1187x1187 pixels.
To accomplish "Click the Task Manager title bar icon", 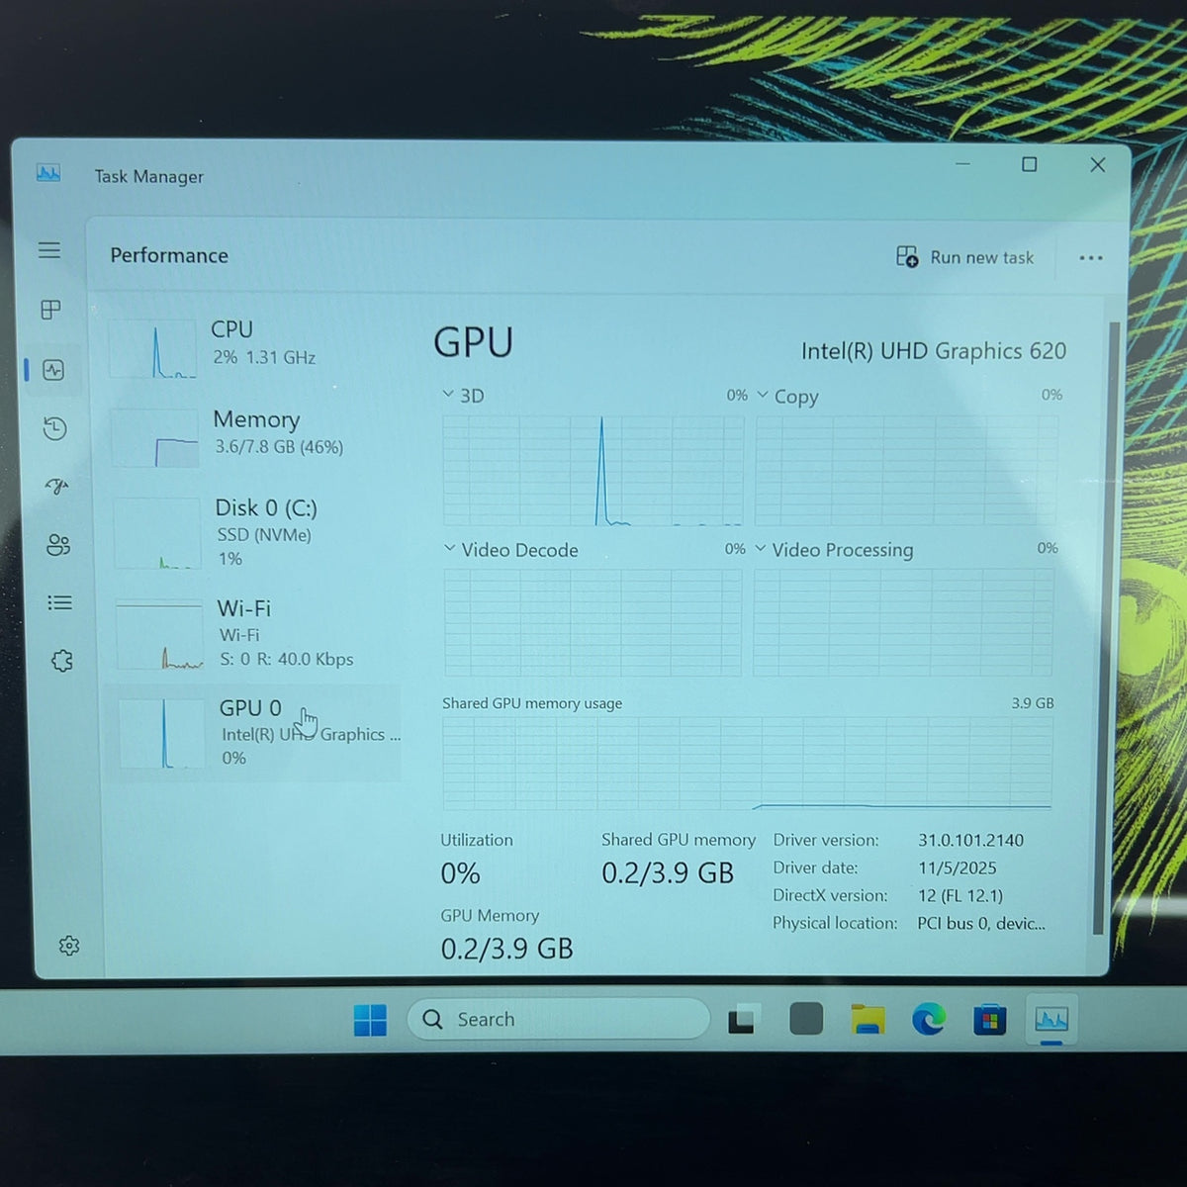I will click(48, 174).
